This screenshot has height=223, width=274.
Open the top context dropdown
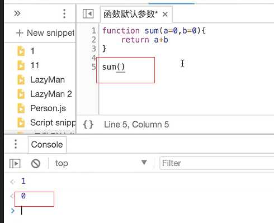(101, 163)
